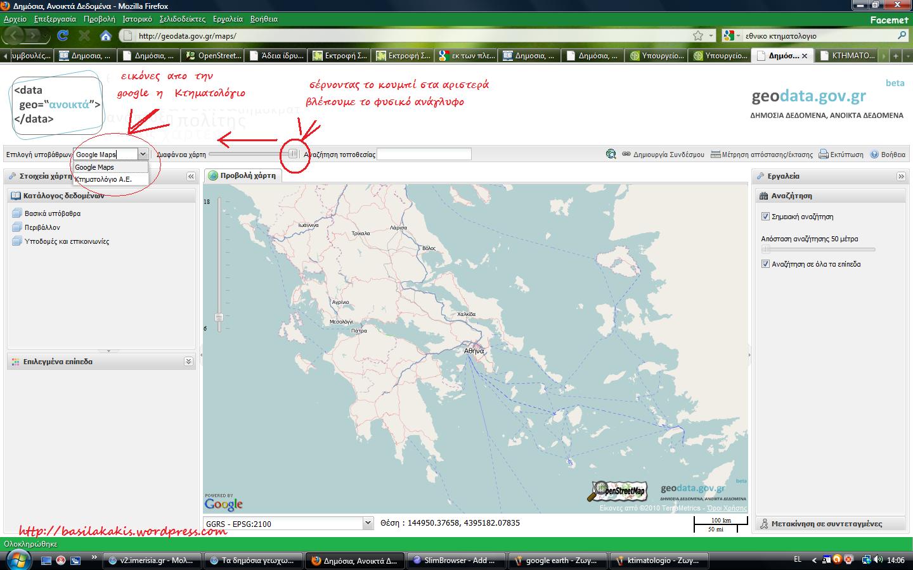The width and height of the screenshot is (913, 570).
Task: Expand the Επιλεγμένα επίπεδα panel
Action: click(x=188, y=362)
